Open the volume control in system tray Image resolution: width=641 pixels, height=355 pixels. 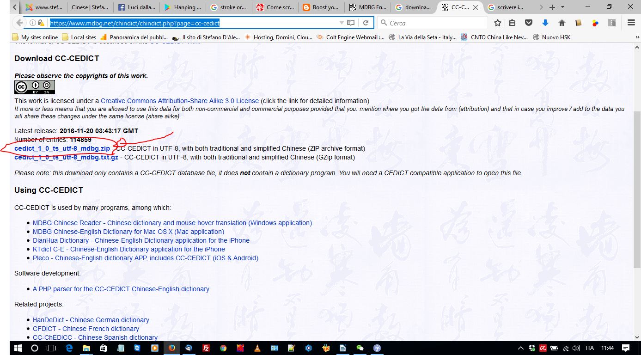(576, 348)
